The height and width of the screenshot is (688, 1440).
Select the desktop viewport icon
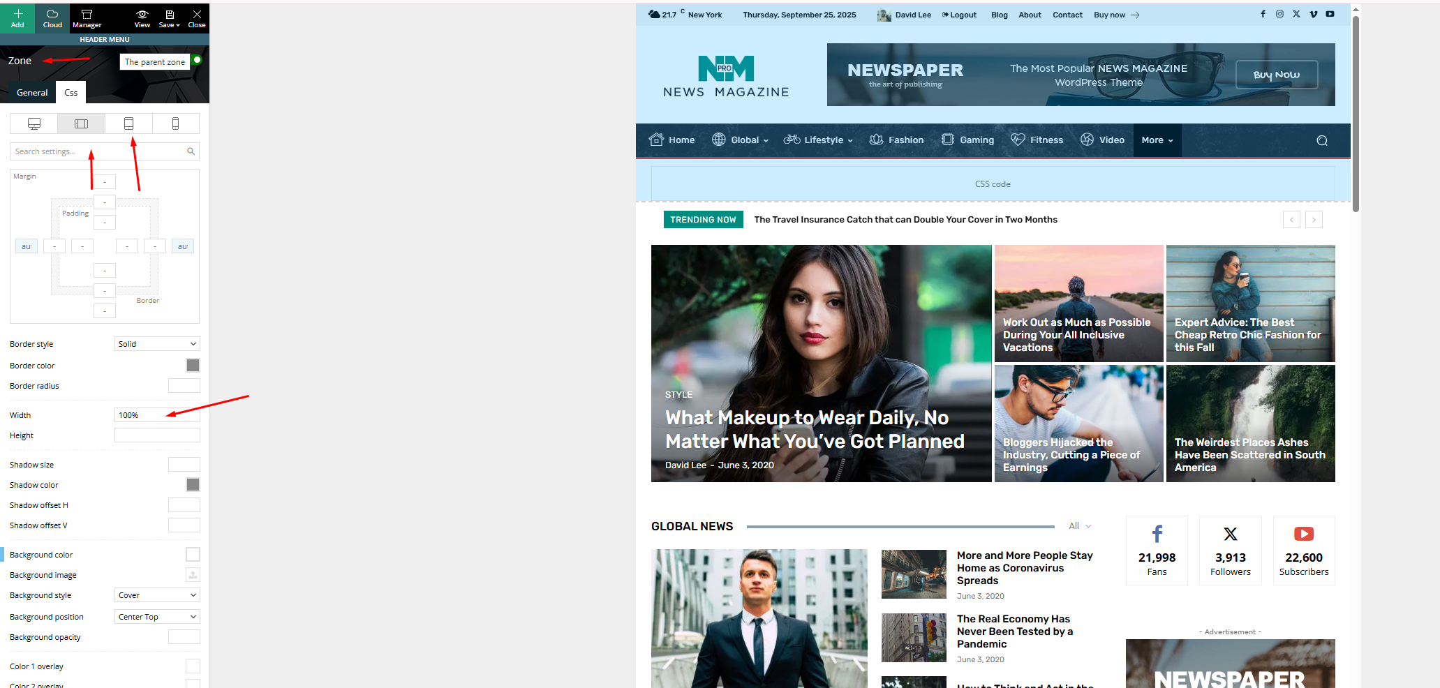pos(34,124)
